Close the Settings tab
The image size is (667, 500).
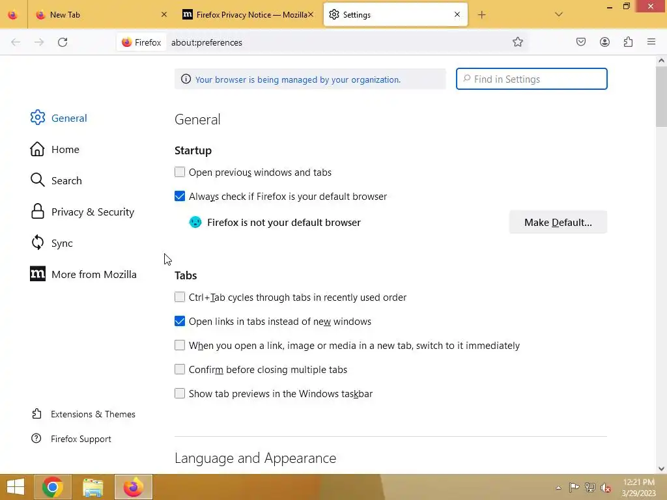point(457,14)
